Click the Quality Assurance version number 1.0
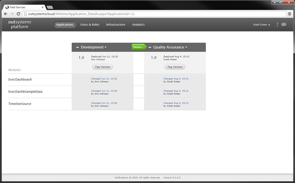Screen dimensions: 295x183 tap(154, 58)
